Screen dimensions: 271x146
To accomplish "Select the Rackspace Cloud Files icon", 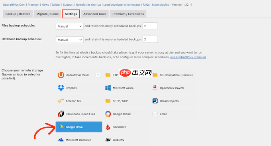I will 61,114.
